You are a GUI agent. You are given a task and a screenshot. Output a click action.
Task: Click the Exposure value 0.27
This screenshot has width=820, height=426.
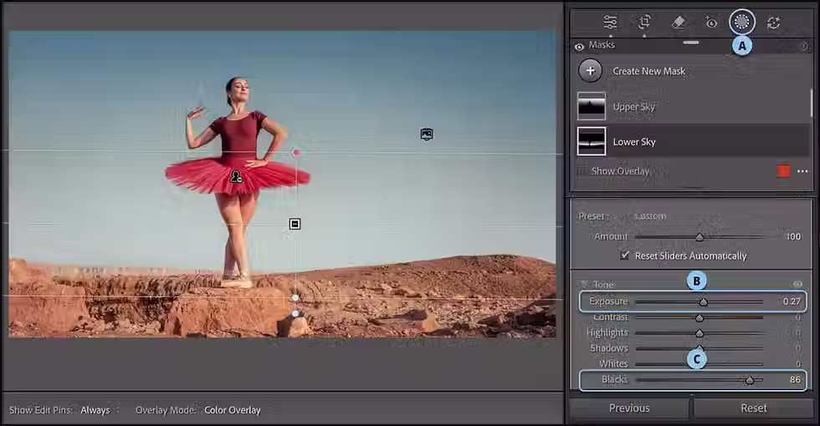792,302
